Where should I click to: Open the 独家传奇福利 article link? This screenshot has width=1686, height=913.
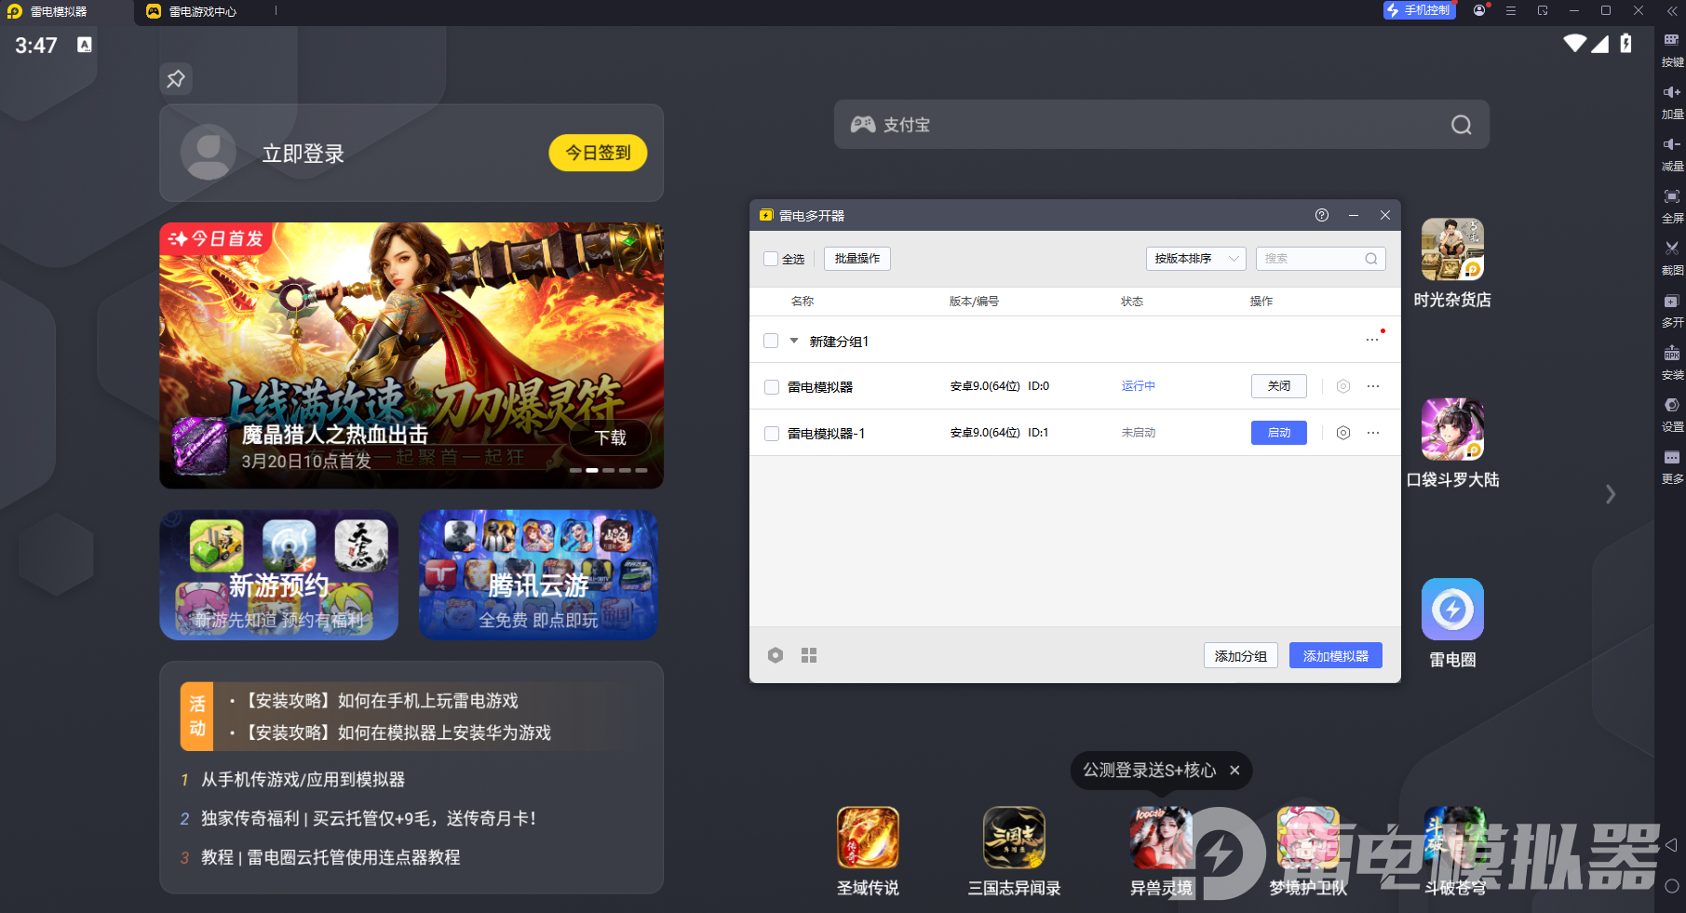369,818
